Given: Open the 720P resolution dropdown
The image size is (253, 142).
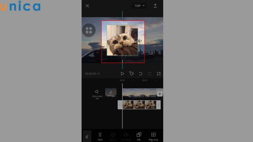Looking at the screenshot, I should point(139,6).
